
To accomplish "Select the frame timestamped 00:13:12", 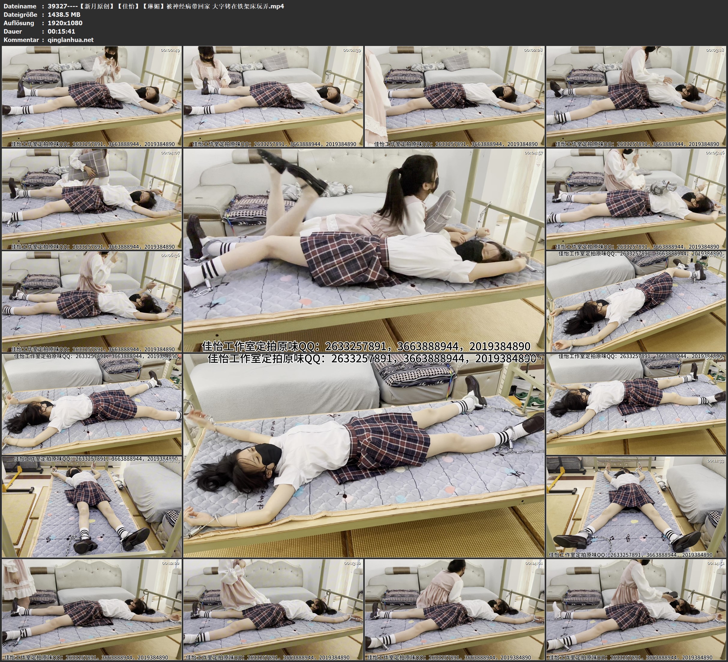I will coord(273,609).
